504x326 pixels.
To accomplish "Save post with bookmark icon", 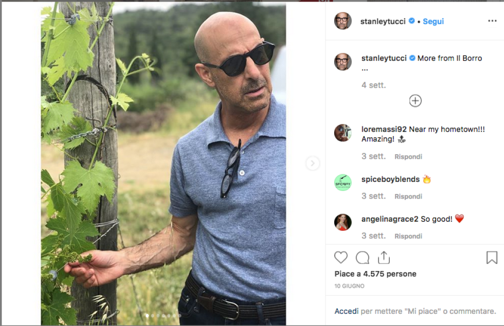I will tap(491, 257).
